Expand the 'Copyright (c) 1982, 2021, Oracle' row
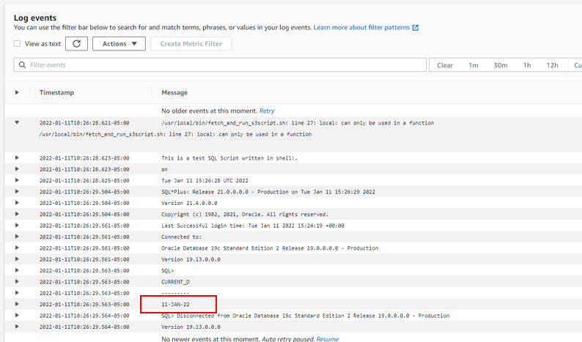The image size is (582, 342). [17, 214]
